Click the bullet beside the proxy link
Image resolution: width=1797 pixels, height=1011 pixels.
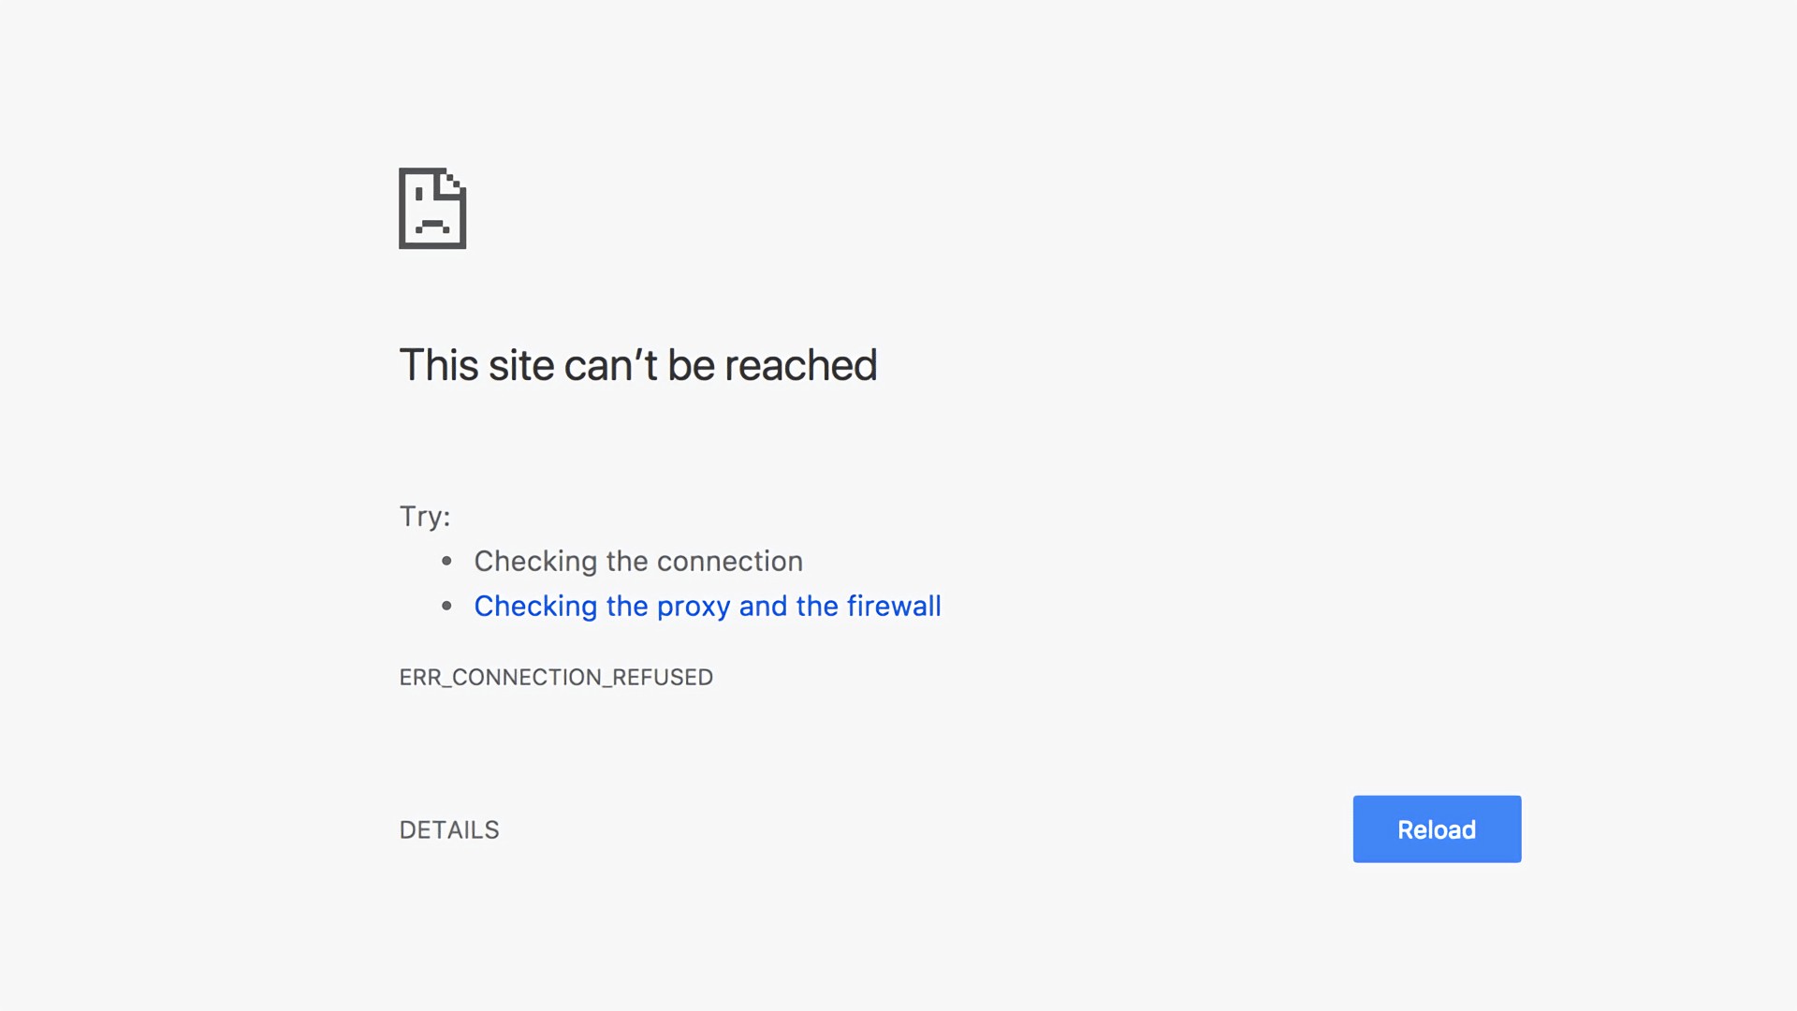click(447, 606)
